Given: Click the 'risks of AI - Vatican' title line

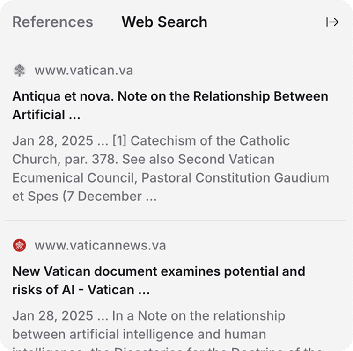Looking at the screenshot, I should 81,290.
